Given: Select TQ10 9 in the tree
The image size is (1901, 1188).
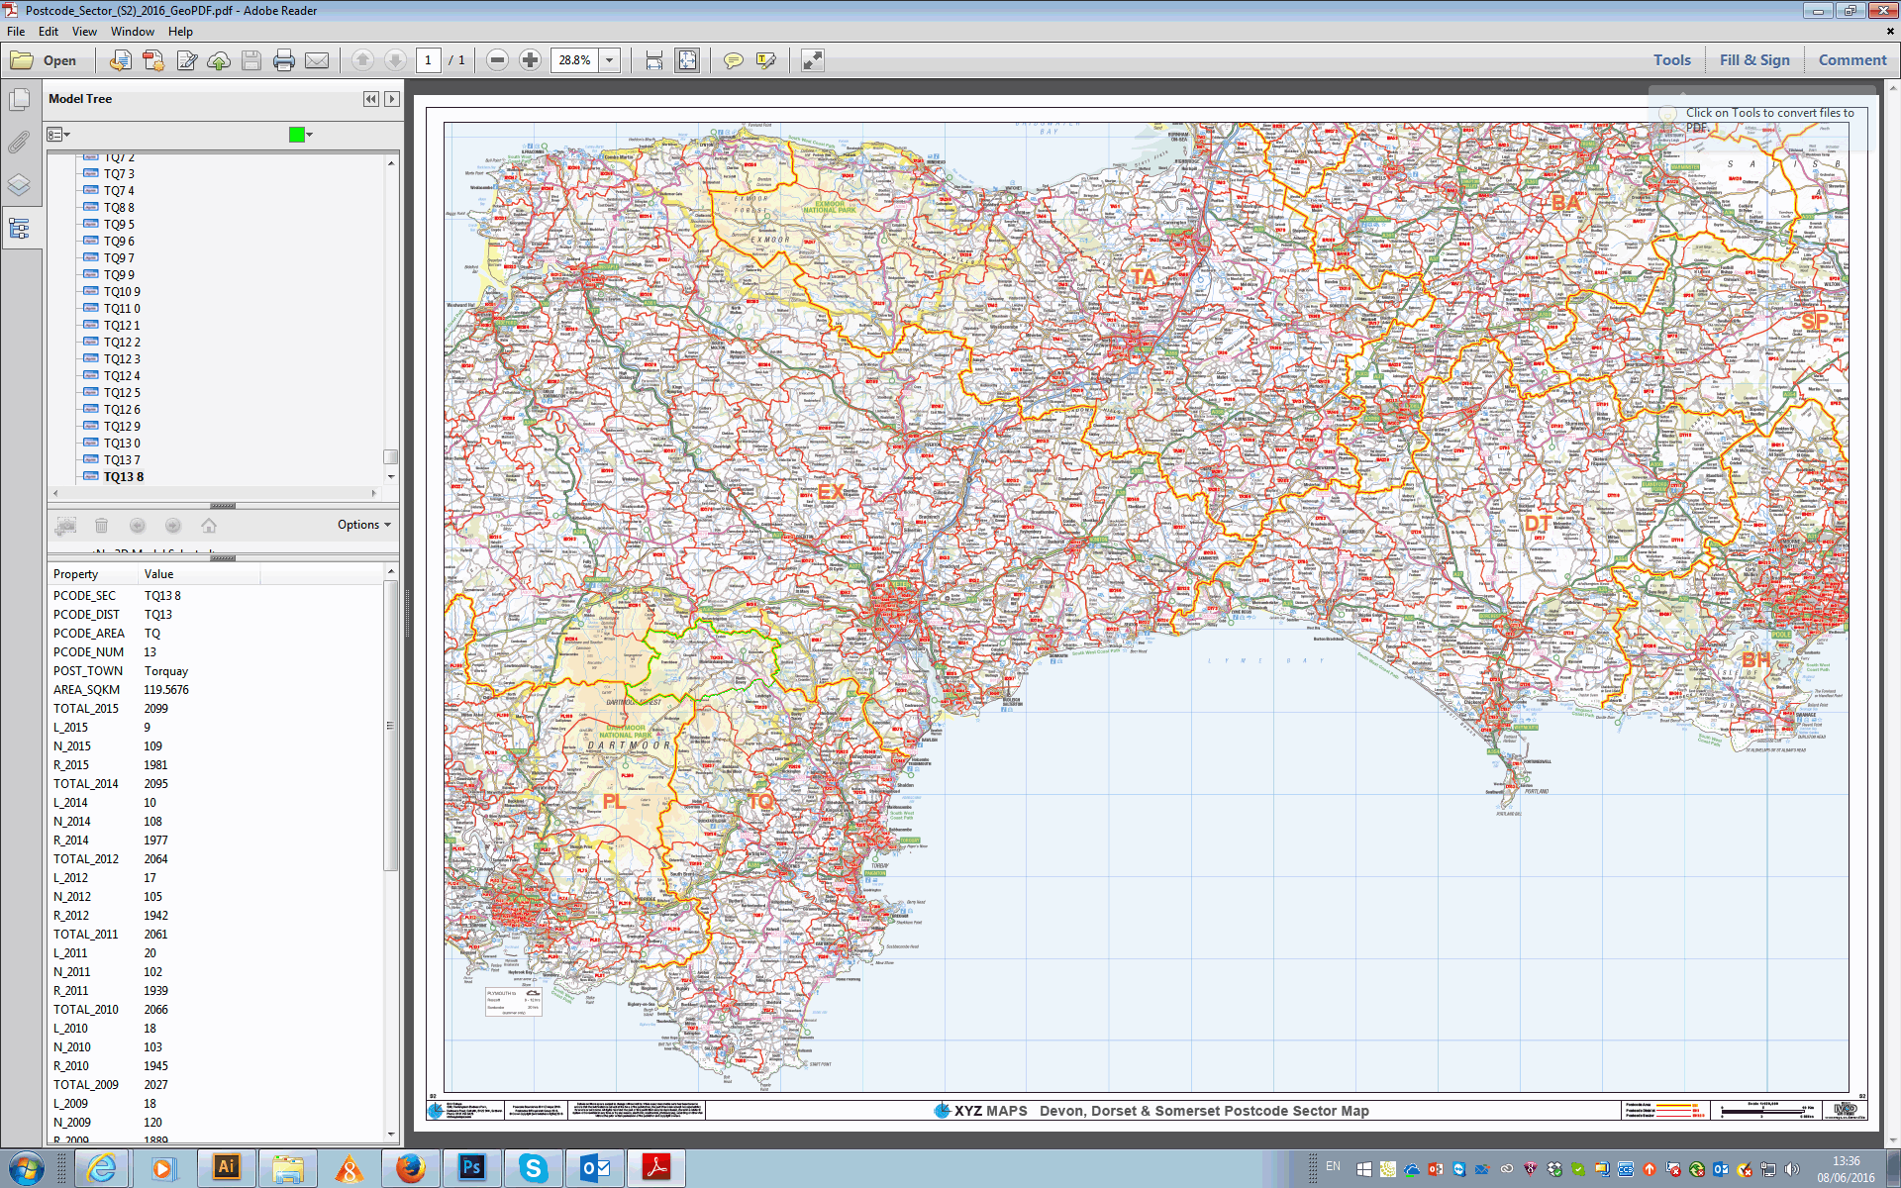Looking at the screenshot, I should [x=122, y=292].
